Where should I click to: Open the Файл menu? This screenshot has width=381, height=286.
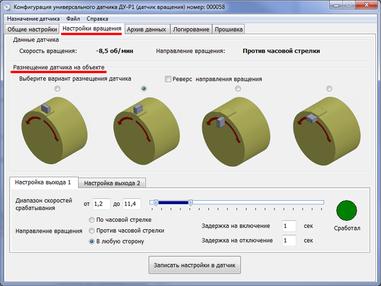(73, 19)
